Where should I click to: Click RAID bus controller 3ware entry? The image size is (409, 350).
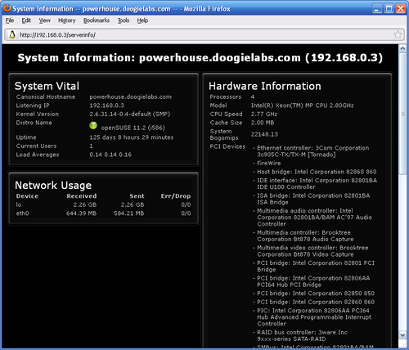[303, 336]
